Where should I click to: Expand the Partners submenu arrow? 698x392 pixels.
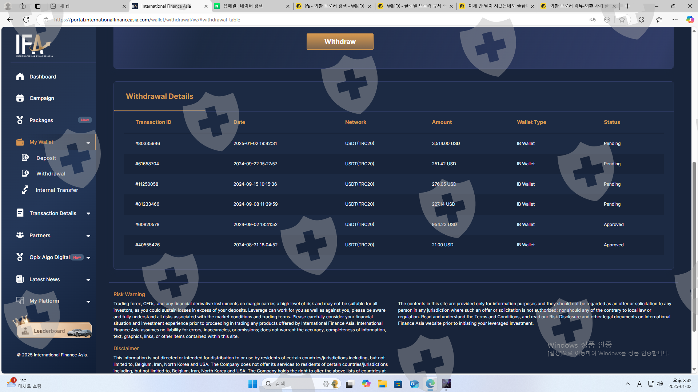point(88,236)
